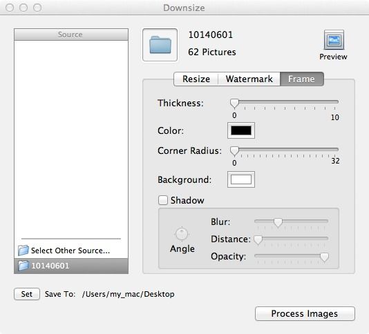369x334 pixels.
Task: Open the Preview image icon
Action: tap(334, 40)
